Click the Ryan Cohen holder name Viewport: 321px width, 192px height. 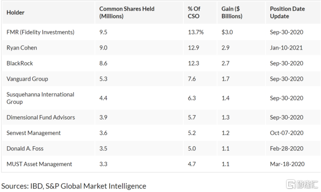point(22,48)
